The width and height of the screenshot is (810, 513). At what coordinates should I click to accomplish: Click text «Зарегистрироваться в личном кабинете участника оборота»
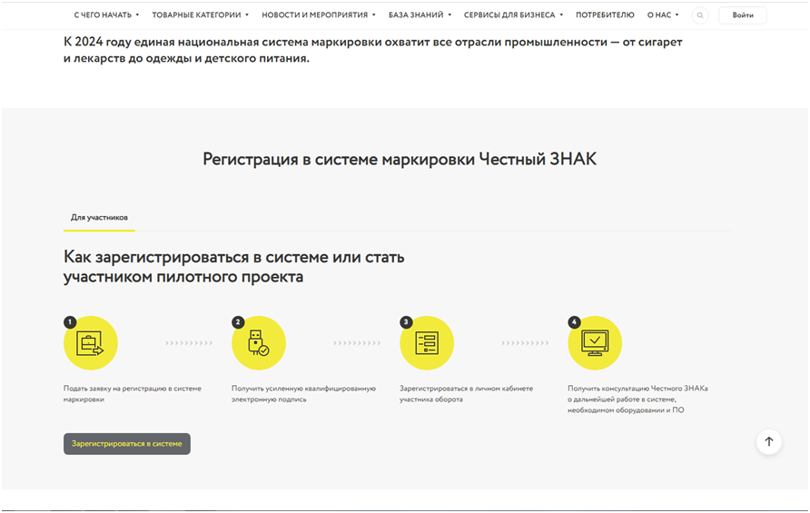[466, 394]
